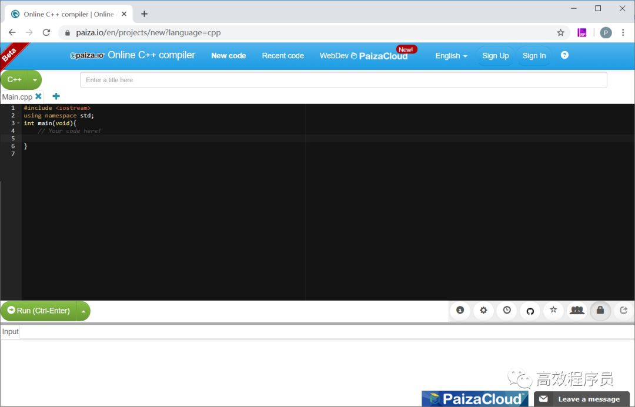Click the PaizaCloud banner
Image resolution: width=635 pixels, height=407 pixels.
click(474, 399)
